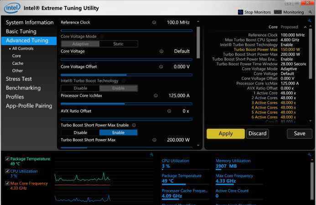The image size is (316, 205).
Task: Click Monitoring label in header
Action: [294, 12]
